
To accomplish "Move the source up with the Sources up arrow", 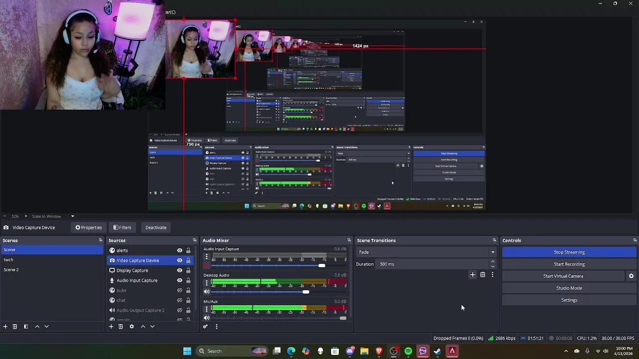I will [143, 327].
